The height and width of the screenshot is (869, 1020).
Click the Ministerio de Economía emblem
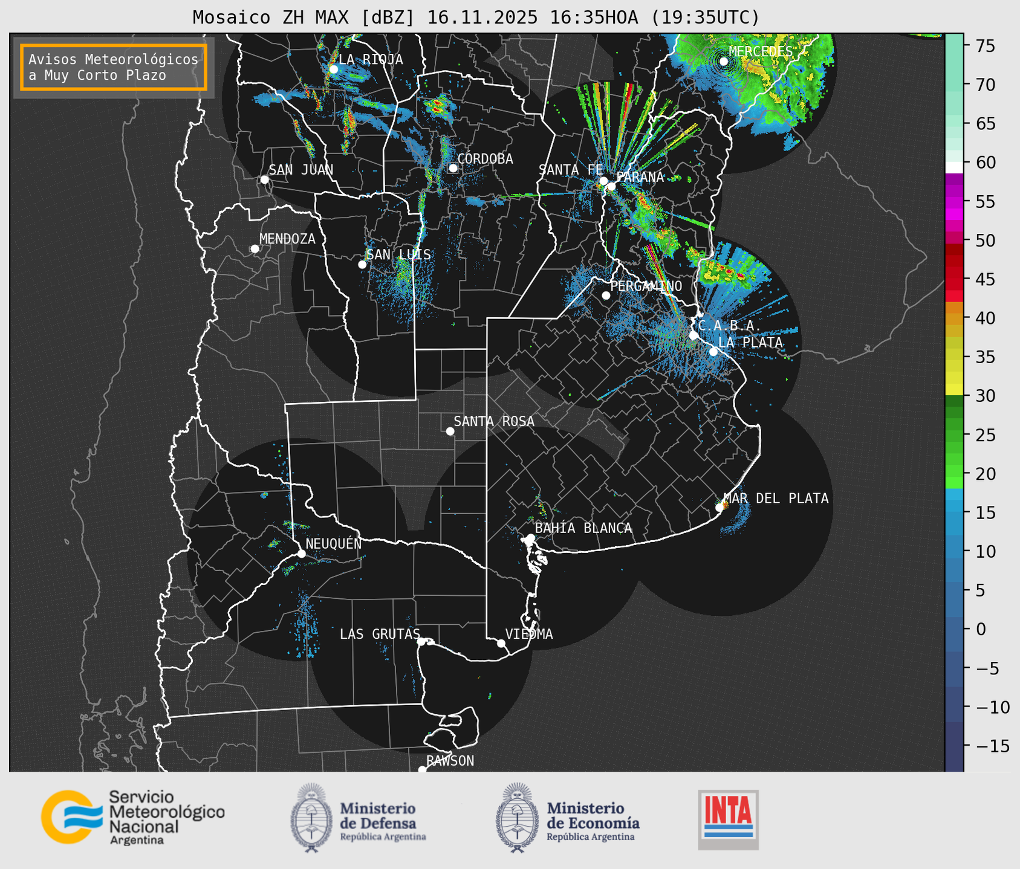click(517, 818)
